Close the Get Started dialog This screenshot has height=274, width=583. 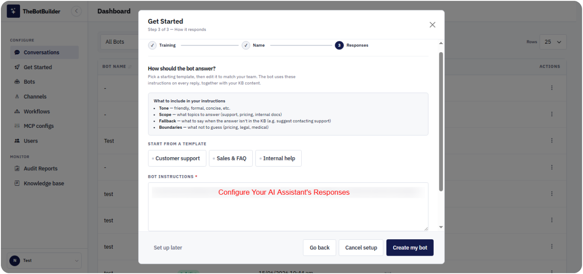tap(432, 25)
